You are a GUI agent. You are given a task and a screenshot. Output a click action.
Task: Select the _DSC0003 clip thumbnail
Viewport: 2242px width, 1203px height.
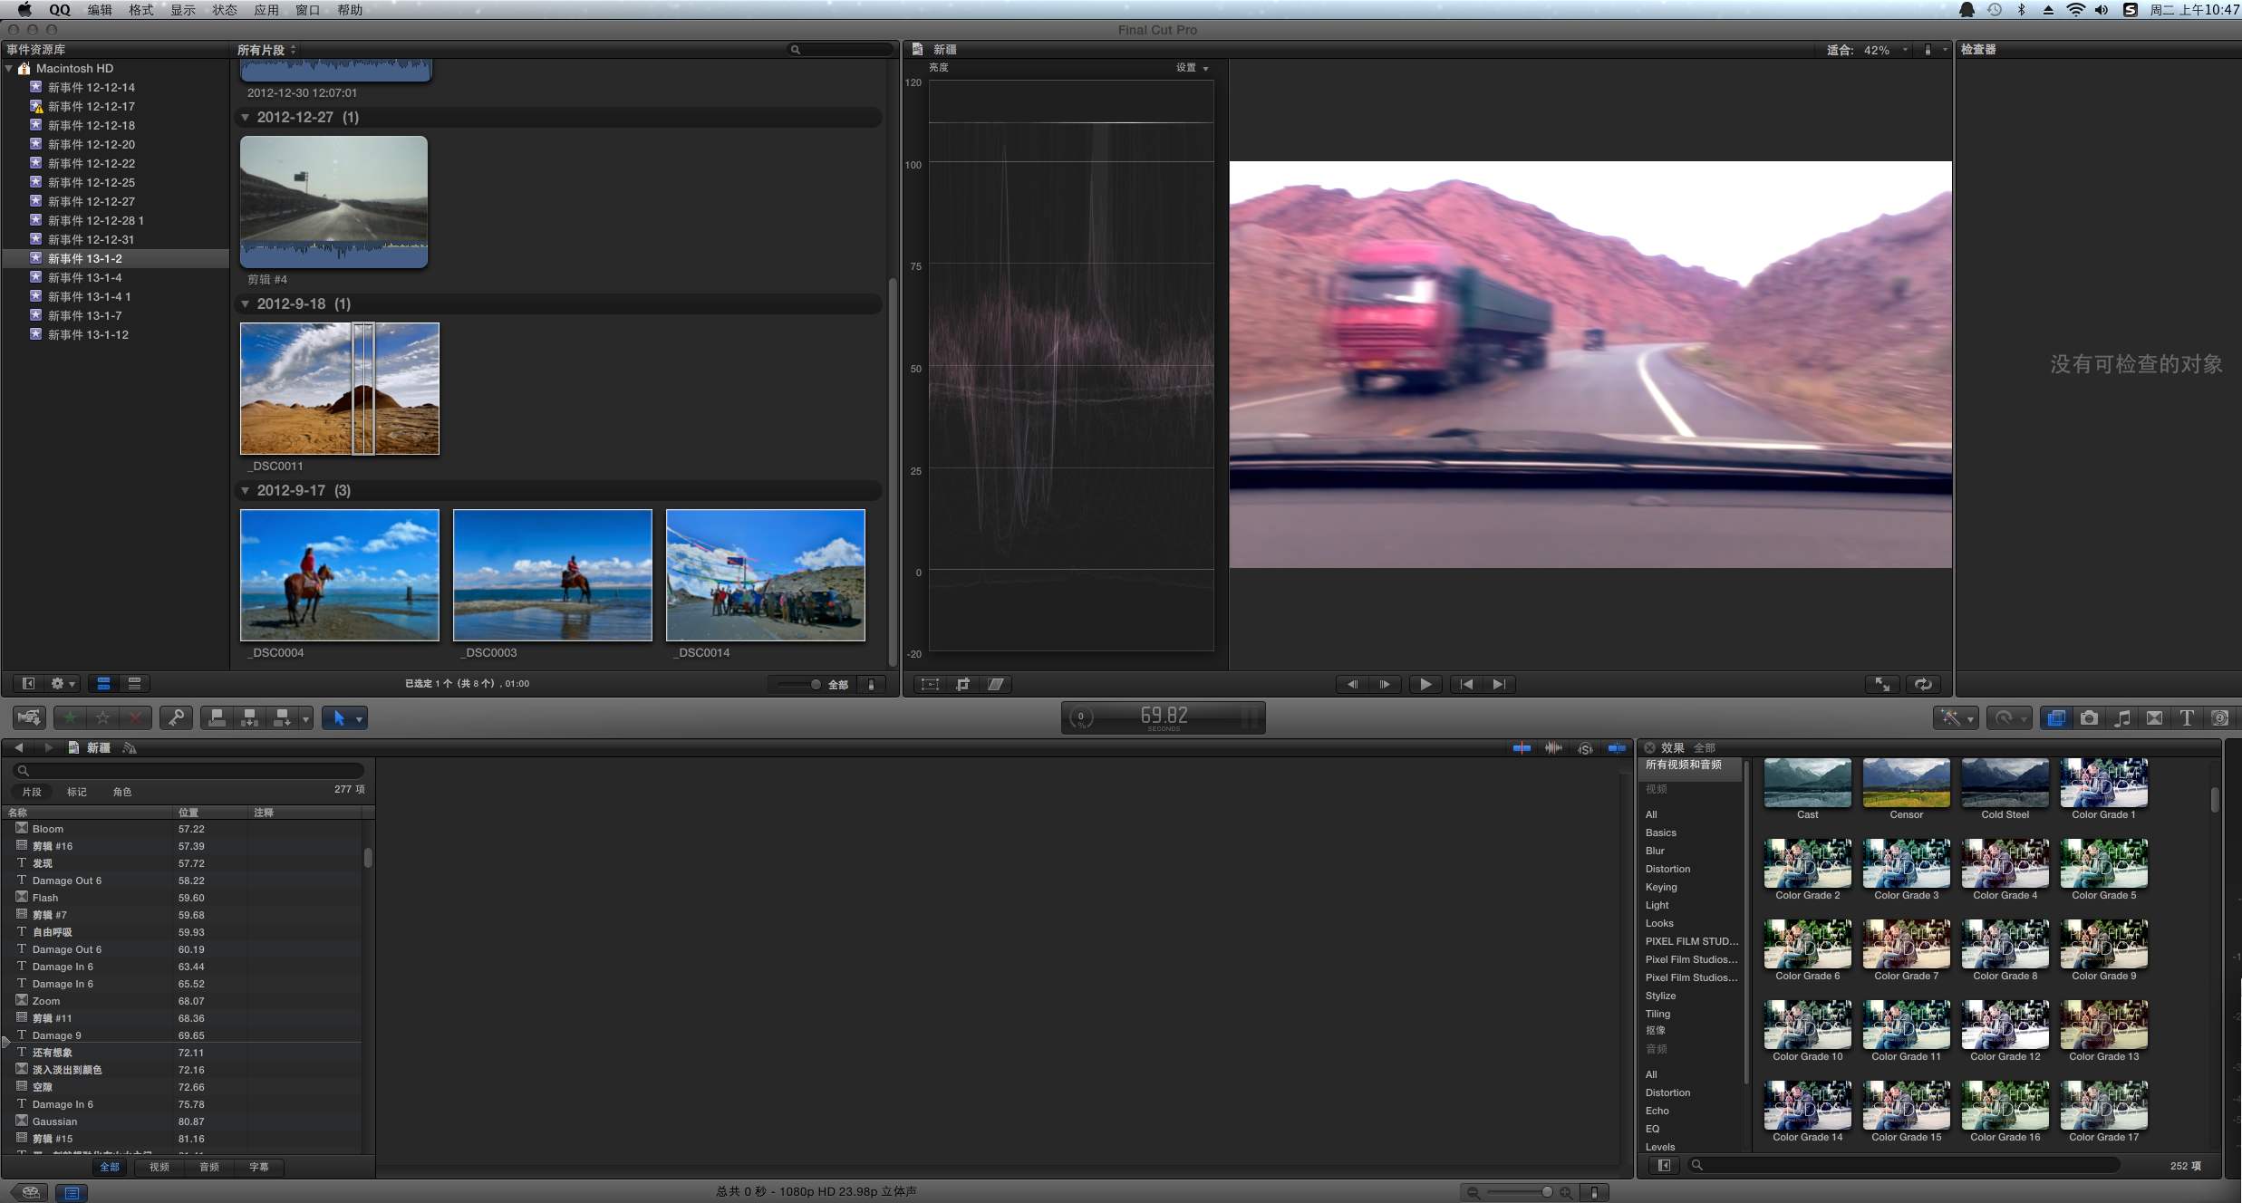coord(553,575)
